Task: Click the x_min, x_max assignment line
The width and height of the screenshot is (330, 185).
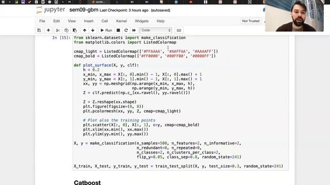Action: pyautogui.click(x=142, y=75)
